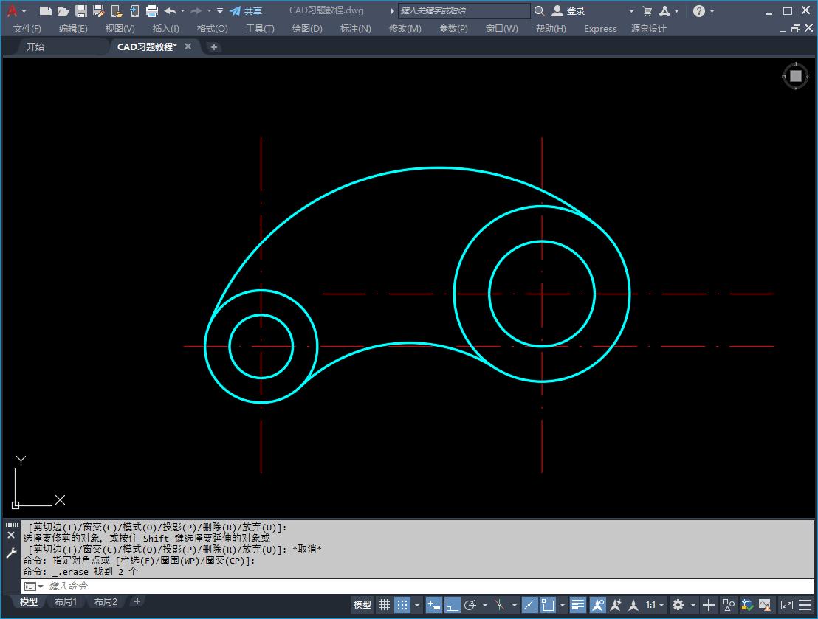Open the workspace settings gear icon
818x619 pixels.
(x=678, y=605)
